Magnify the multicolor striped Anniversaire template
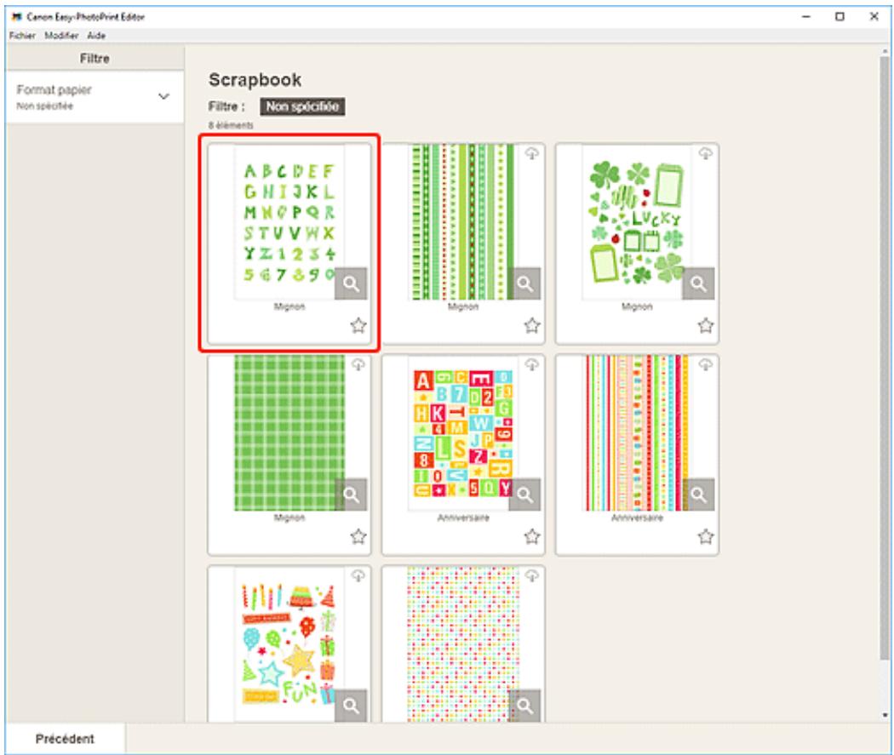Screen dimensions: 894x755 pos(698,495)
